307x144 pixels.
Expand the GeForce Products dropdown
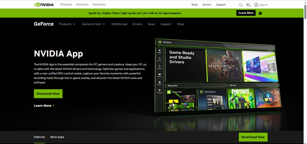67,24
